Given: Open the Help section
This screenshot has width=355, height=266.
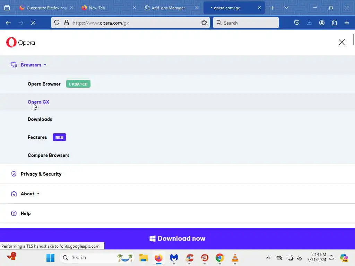Looking at the screenshot, I should point(26,213).
